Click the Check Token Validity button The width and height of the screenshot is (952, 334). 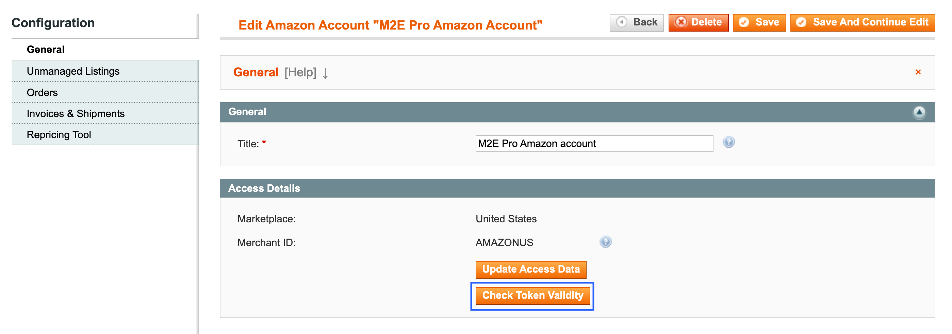coord(532,295)
